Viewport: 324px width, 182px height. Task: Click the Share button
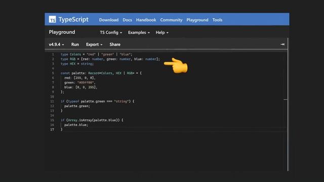click(x=115, y=44)
